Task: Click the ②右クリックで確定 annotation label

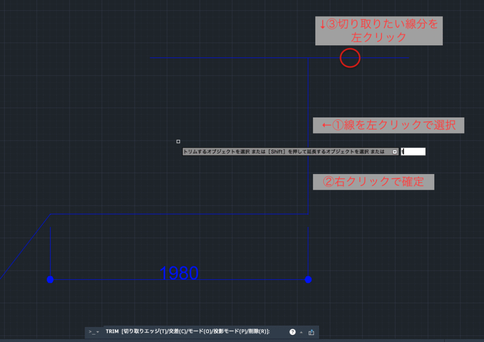Action: coord(373,182)
